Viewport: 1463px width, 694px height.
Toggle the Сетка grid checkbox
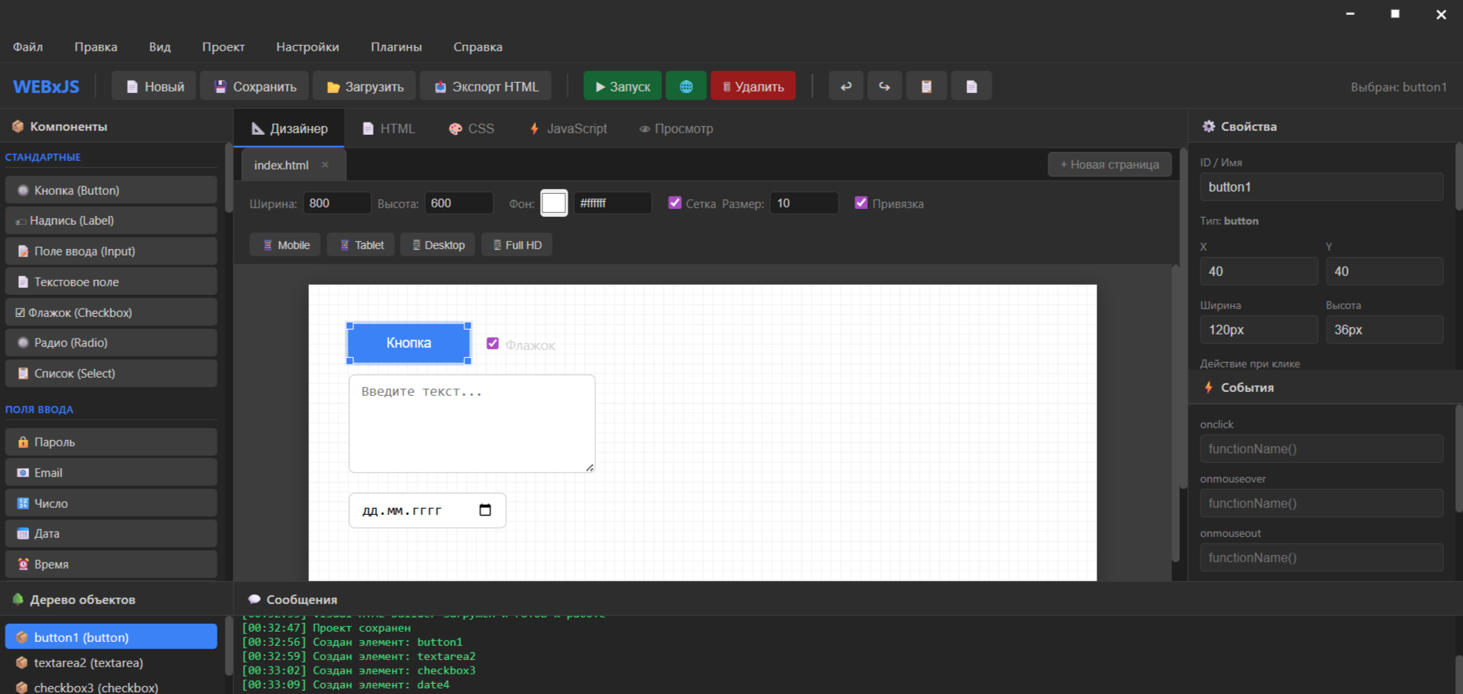[675, 203]
